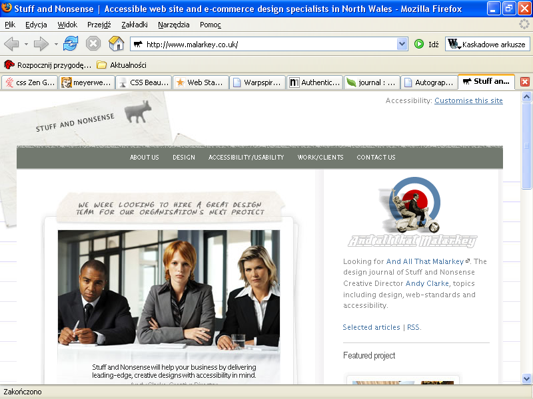Follow the Andy Clarke link
533x399 pixels.
point(427,283)
